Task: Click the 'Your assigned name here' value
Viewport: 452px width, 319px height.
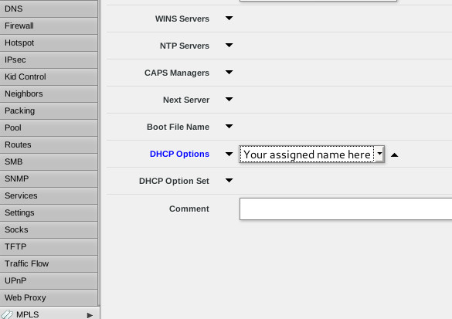Action: 307,154
